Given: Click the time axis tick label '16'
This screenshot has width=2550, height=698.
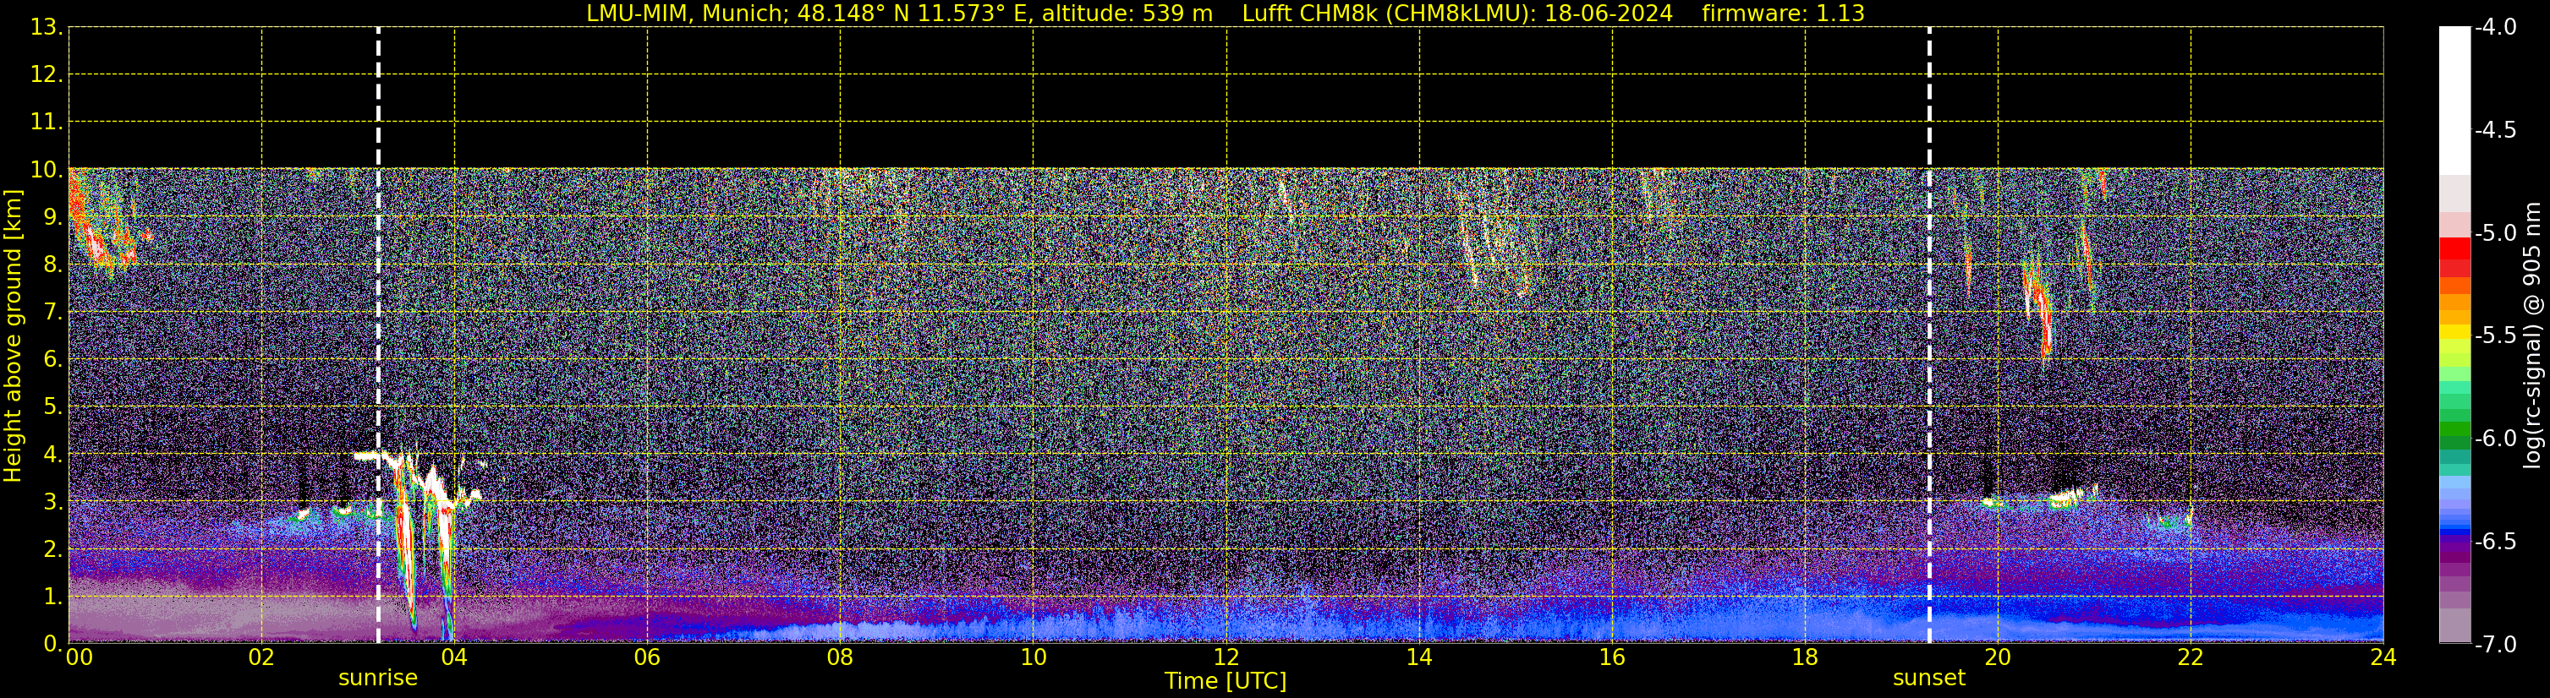Looking at the screenshot, I should 1613,657.
